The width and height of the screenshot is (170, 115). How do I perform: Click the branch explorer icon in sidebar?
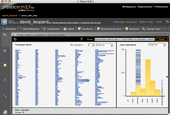(x=5, y=96)
